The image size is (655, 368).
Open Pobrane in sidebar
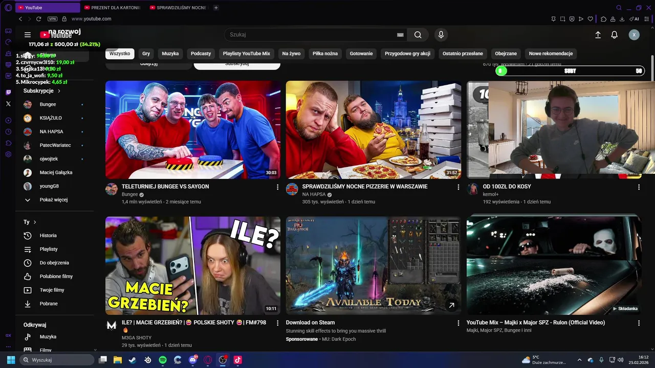point(54,304)
